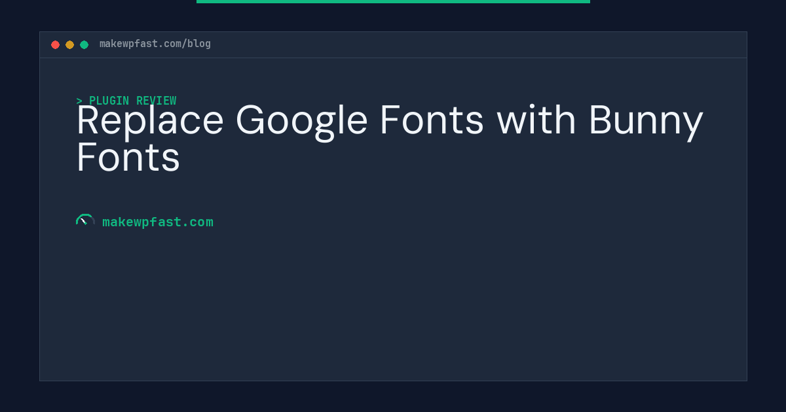Click the green accent bar at the top
786x412 pixels.
393,1
